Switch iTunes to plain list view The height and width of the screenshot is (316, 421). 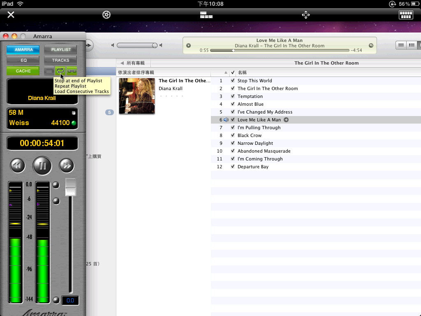[x=401, y=45]
